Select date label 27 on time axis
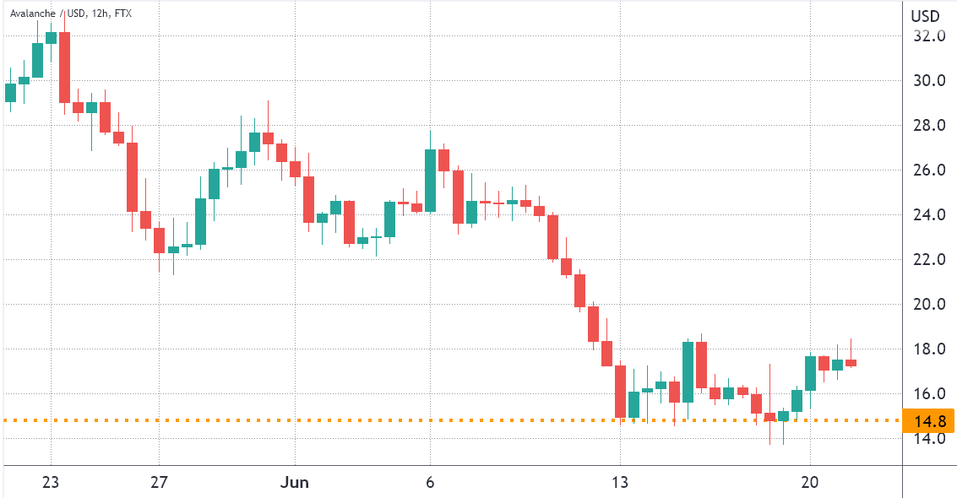957x498 pixels. click(159, 482)
